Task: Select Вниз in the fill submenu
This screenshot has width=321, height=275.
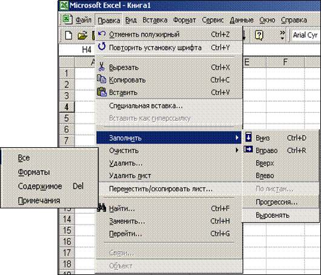Action: [280, 138]
